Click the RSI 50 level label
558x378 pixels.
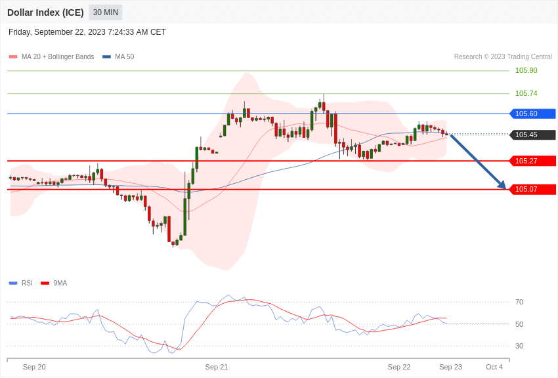519,324
